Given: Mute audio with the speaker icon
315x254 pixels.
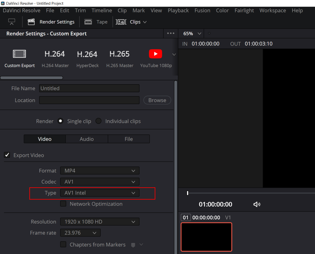Looking at the screenshot, I should 257,204.
